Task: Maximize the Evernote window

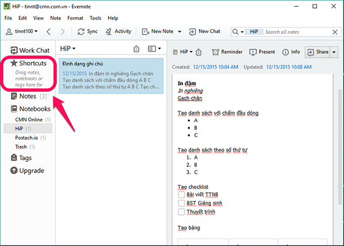Action: [315, 6]
